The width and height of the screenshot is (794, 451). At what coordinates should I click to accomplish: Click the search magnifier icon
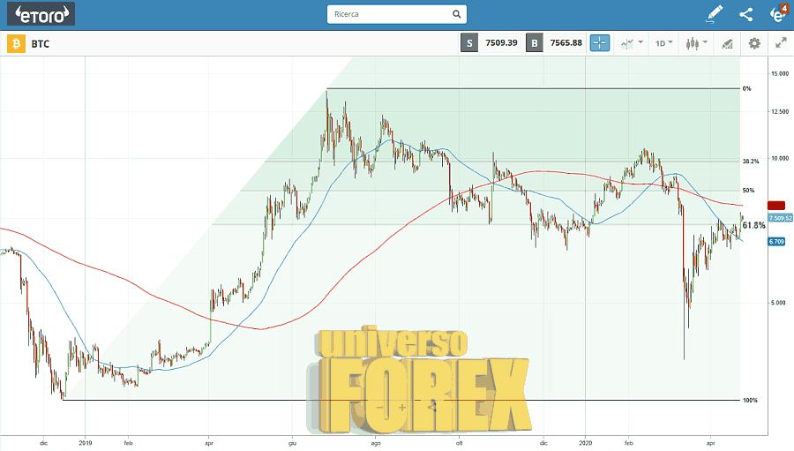456,14
